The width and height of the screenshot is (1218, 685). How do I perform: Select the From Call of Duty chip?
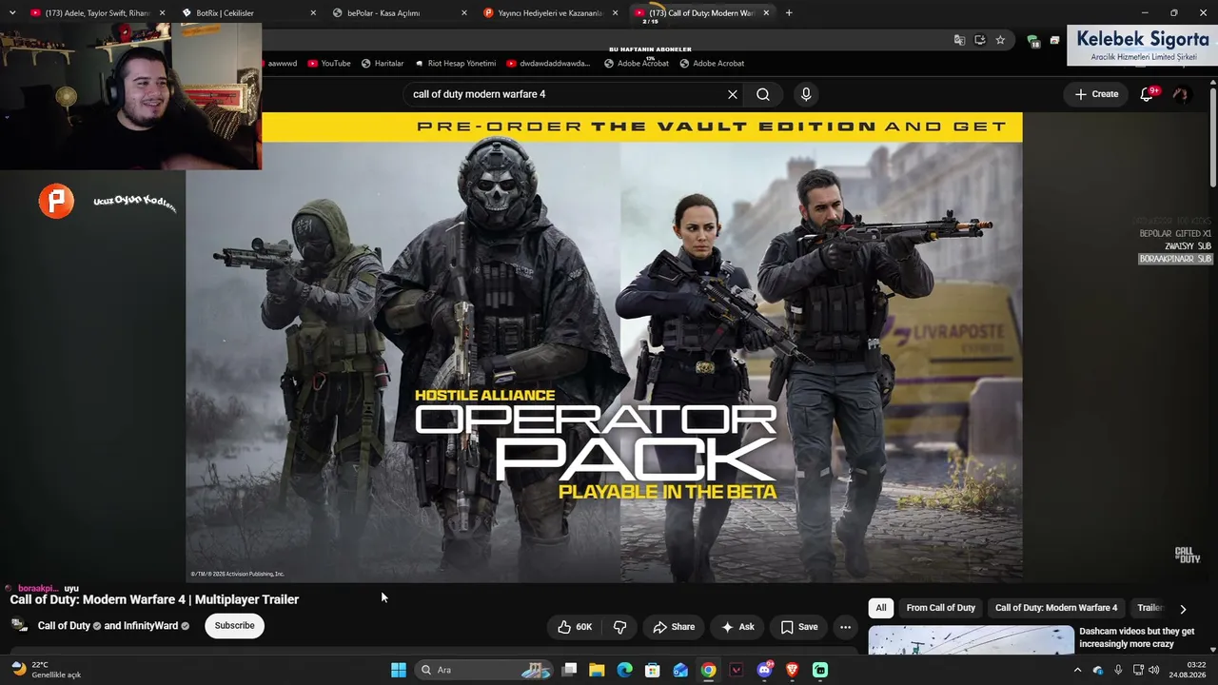click(x=941, y=608)
